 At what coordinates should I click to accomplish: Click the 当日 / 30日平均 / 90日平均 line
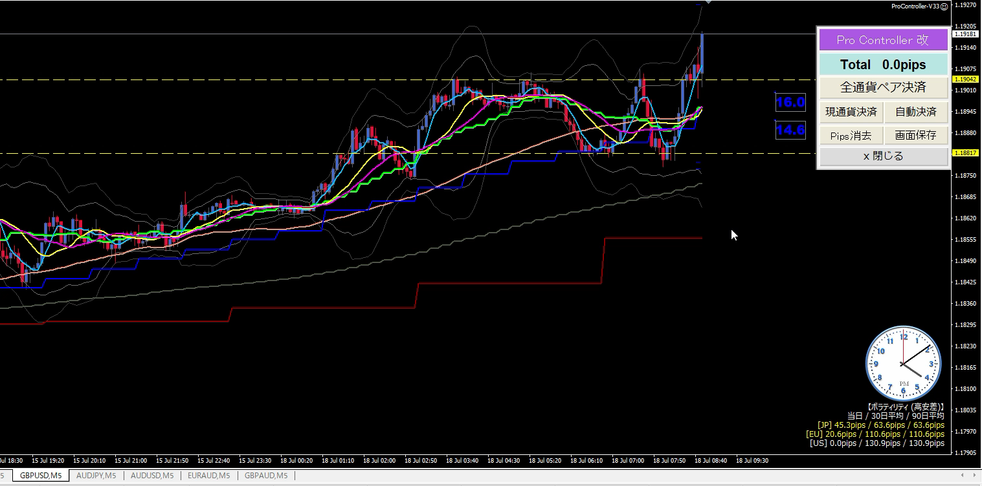pyautogui.click(x=895, y=416)
